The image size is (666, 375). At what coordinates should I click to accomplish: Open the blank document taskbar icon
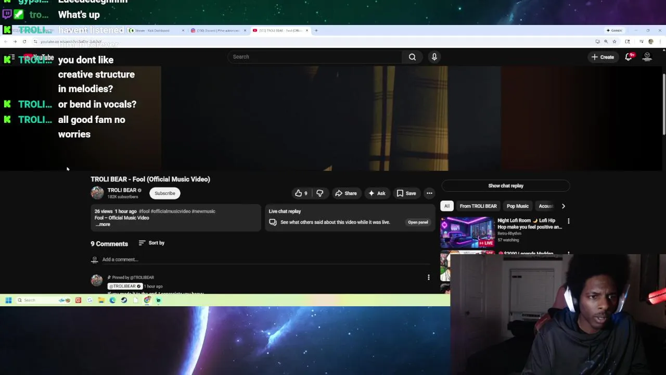point(135,300)
